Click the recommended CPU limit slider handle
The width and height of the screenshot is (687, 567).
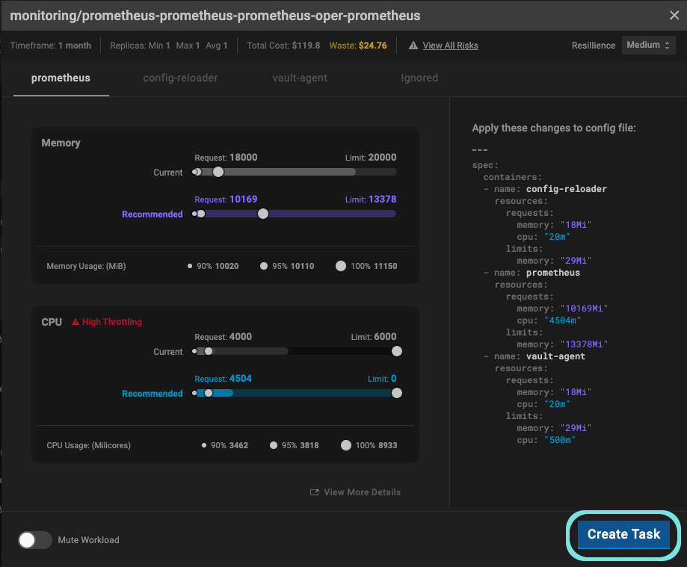396,393
